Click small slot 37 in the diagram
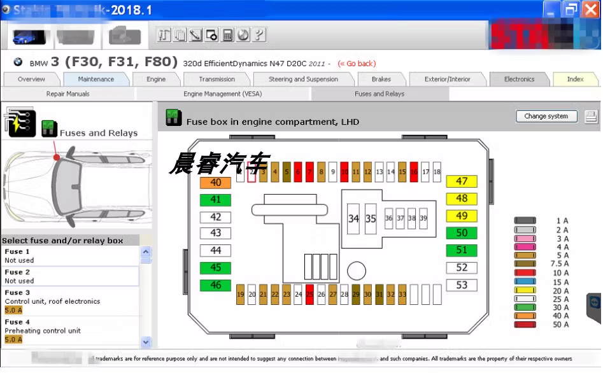Image resolution: width=603 pixels, height=373 pixels. (401, 218)
